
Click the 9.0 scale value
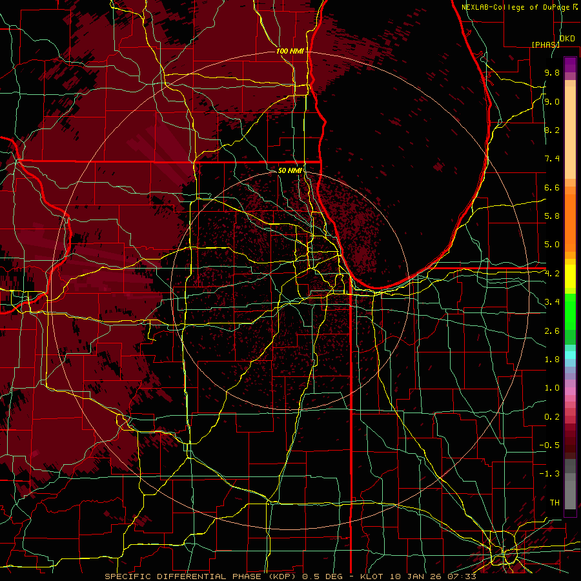552,101
